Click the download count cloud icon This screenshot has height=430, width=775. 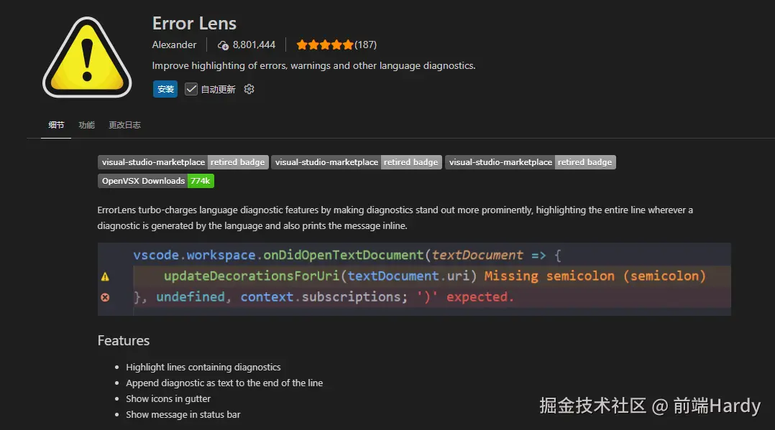223,45
